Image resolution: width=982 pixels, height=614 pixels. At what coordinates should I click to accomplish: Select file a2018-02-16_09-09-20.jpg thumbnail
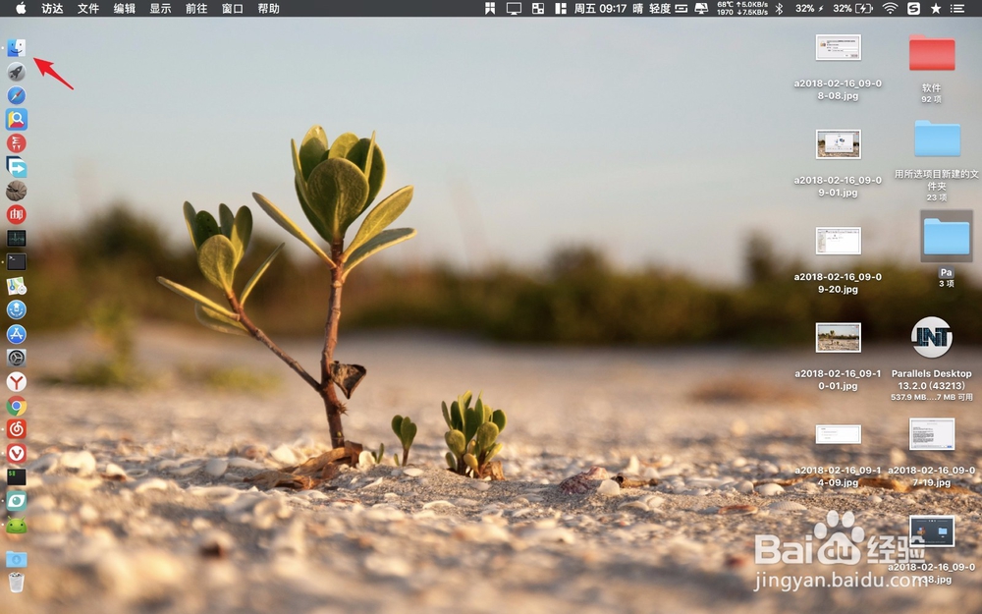click(x=838, y=241)
